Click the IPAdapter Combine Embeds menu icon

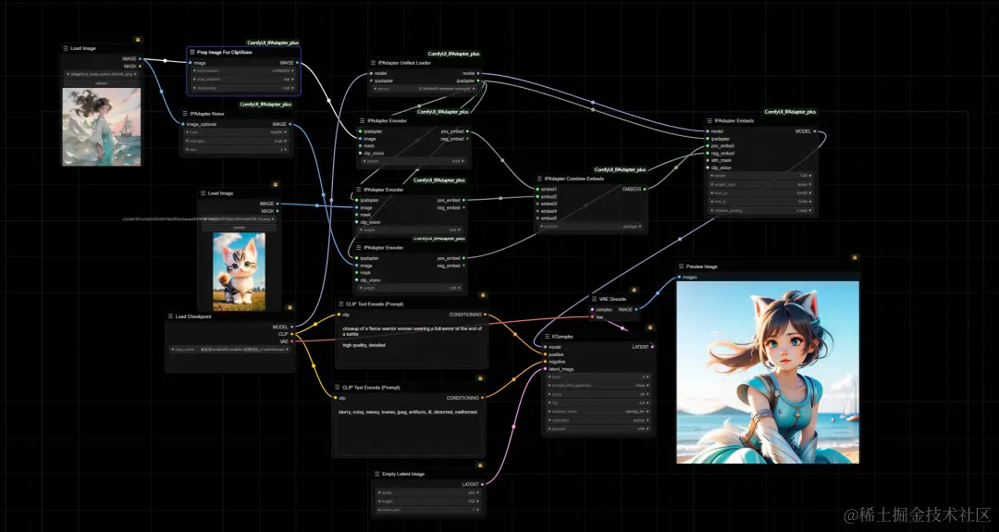pos(539,179)
